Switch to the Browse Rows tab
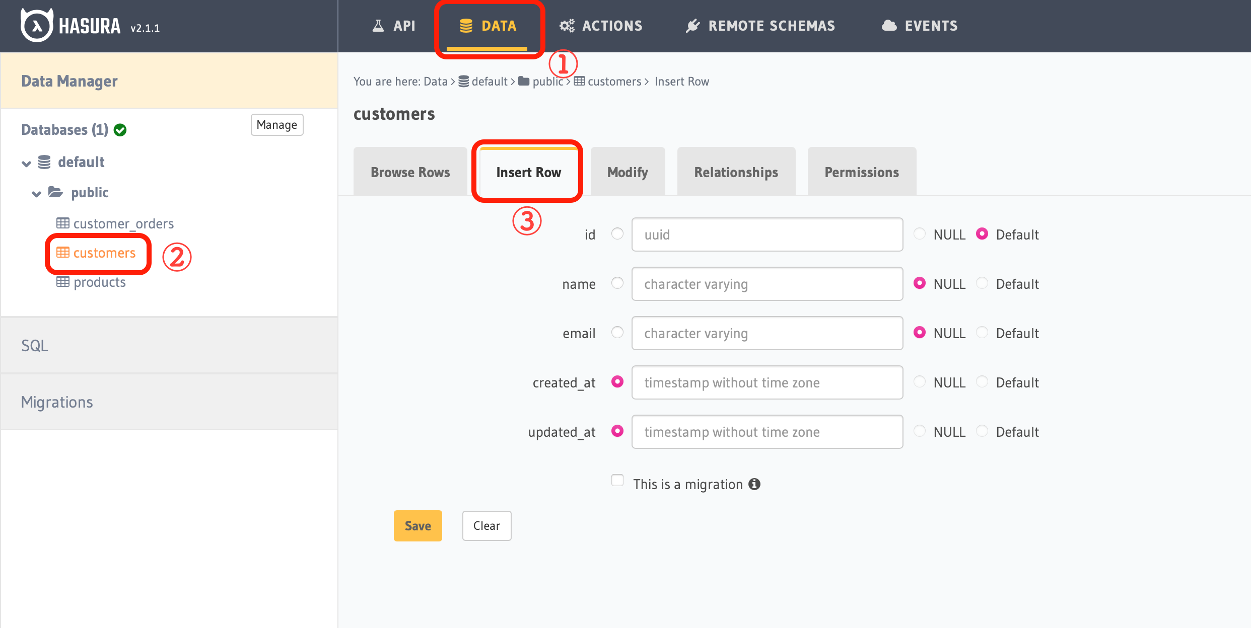1251x628 pixels. (x=410, y=172)
